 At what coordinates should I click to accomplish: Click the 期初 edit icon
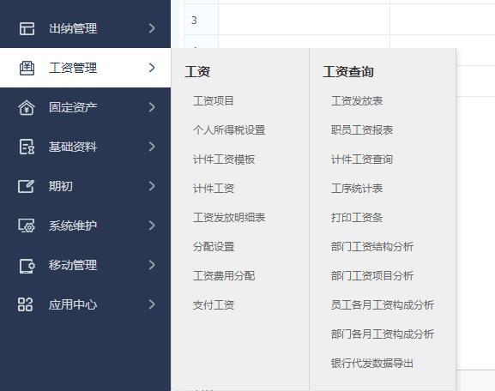coord(26,186)
